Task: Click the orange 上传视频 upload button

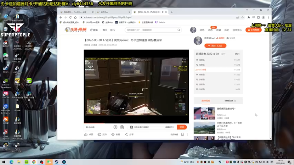Action: click(x=254, y=30)
